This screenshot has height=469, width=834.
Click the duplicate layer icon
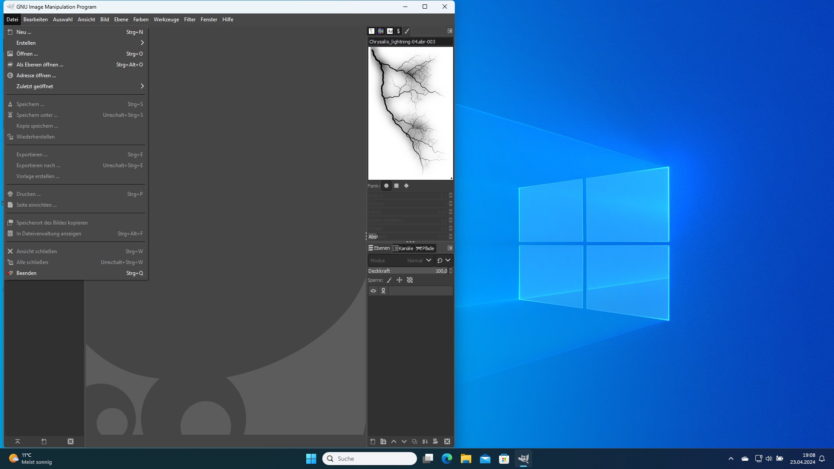[x=414, y=442]
